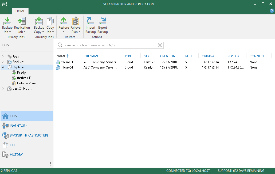Sort by the TYPE column header
Image resolution: width=275 pixels, height=174 pixels.
(x=128, y=56)
